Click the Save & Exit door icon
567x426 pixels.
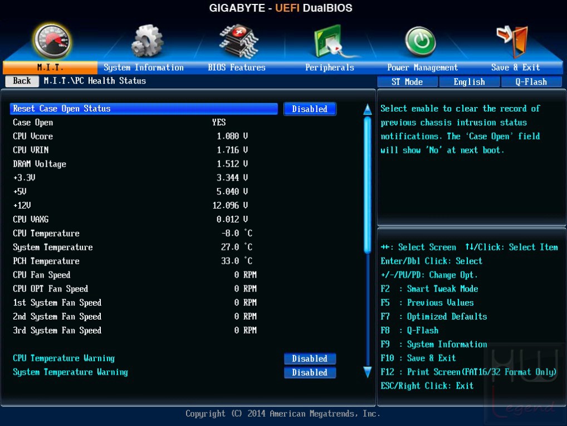(x=512, y=42)
